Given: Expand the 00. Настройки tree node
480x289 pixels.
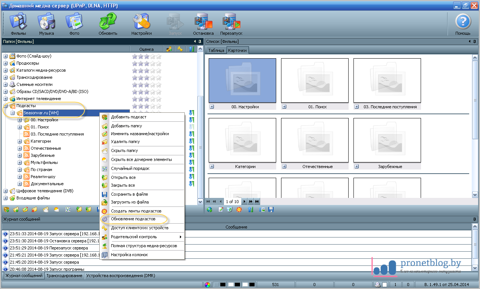Looking at the screenshot, I should [20, 120].
